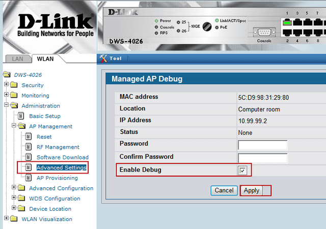
Task: Click the Software Download page icon
Action: pyautogui.click(x=29, y=157)
